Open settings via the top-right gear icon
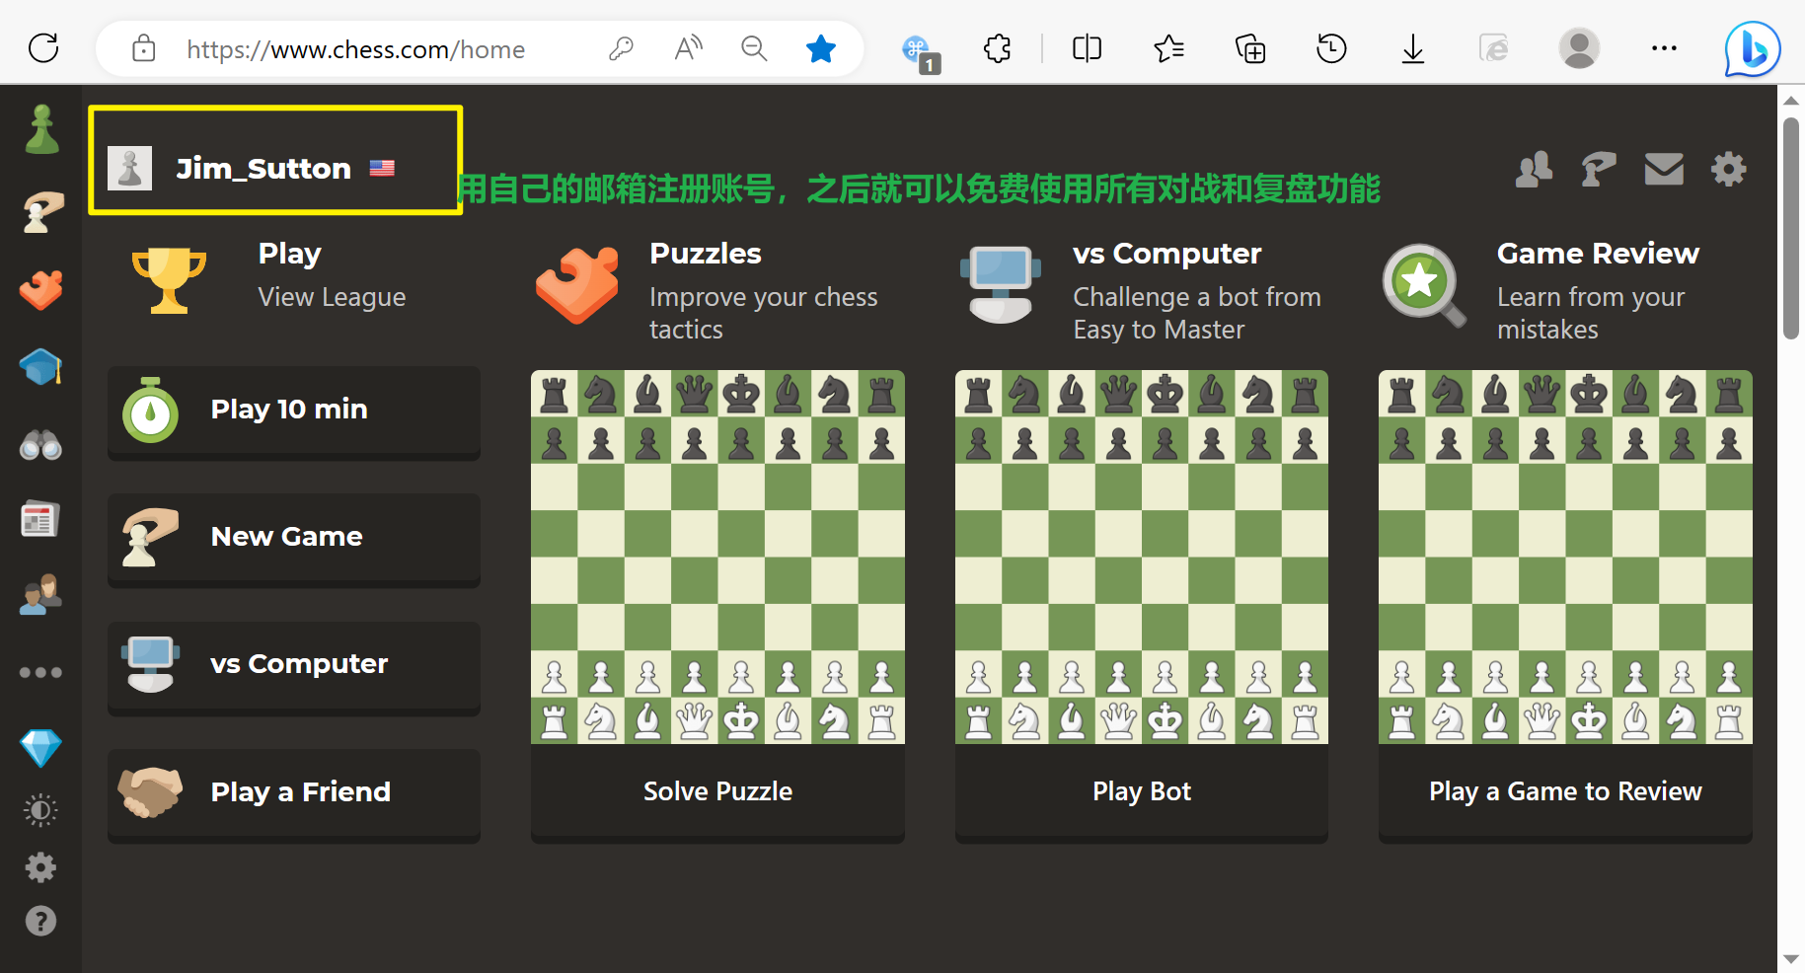Image resolution: width=1805 pixels, height=973 pixels. click(x=1728, y=169)
